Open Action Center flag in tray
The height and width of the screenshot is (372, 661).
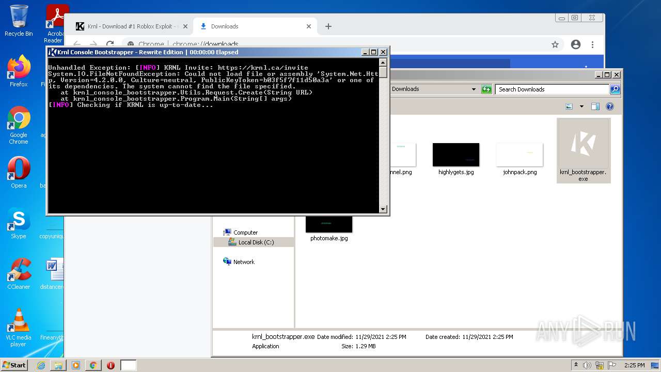click(x=612, y=365)
